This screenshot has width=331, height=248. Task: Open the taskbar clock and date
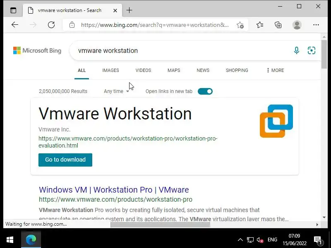(295, 240)
